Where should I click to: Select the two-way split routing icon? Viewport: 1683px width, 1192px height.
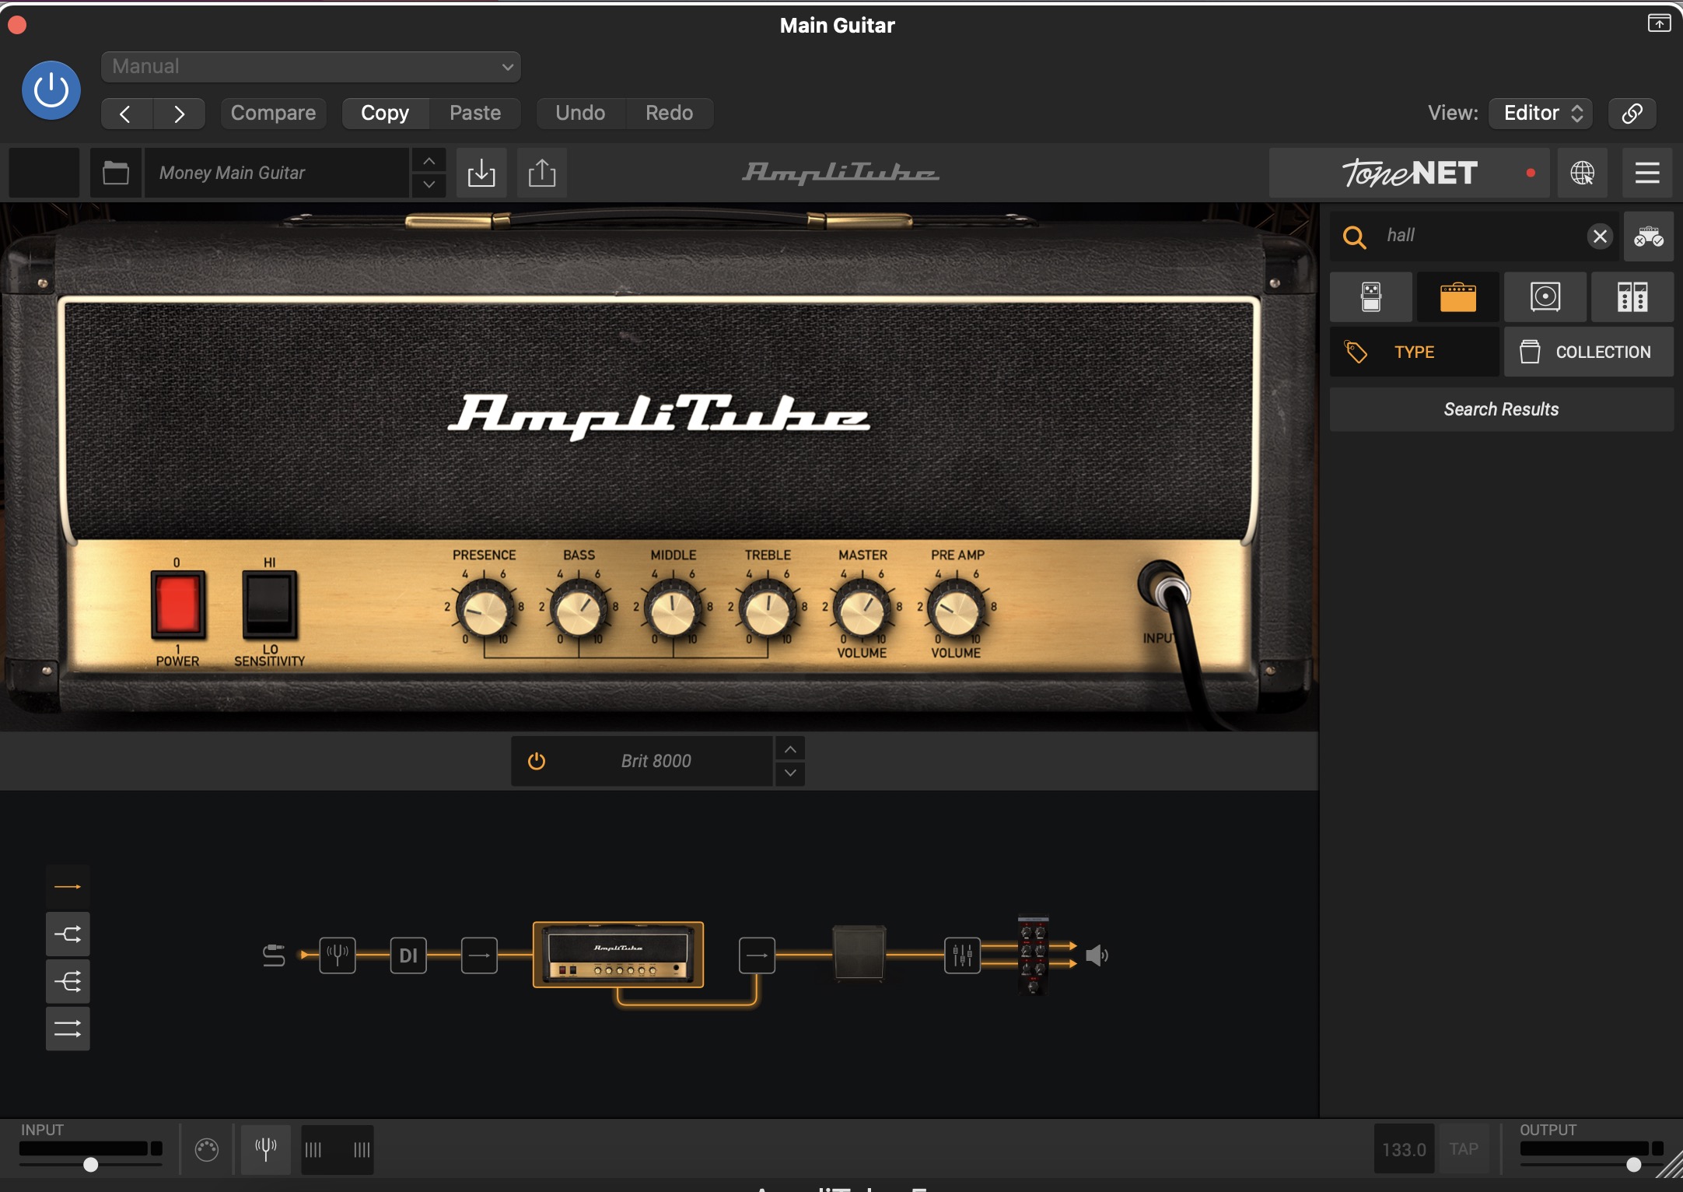(68, 934)
